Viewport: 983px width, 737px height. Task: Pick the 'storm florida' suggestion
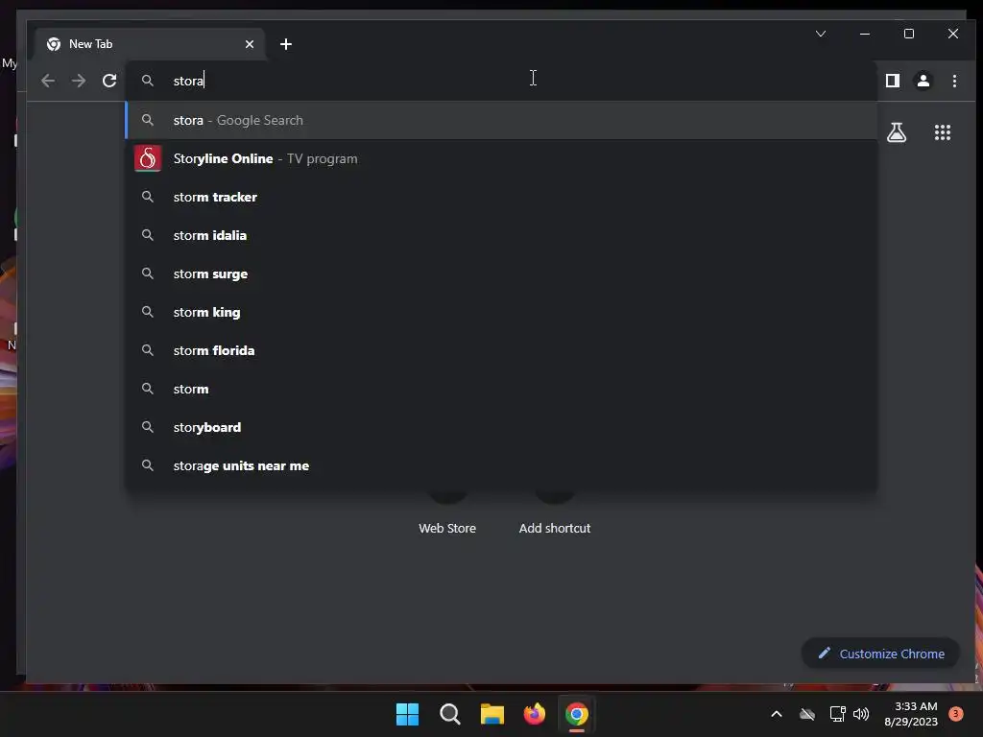501,350
